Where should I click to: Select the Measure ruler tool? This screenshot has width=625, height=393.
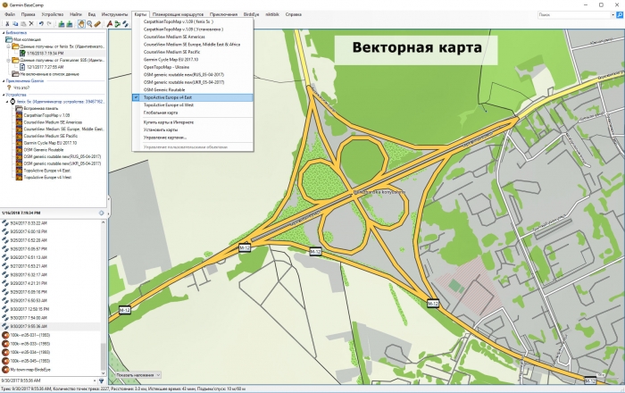click(x=97, y=24)
